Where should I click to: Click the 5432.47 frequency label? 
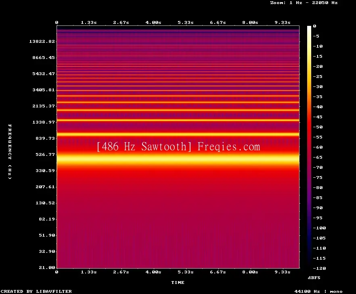click(x=44, y=73)
